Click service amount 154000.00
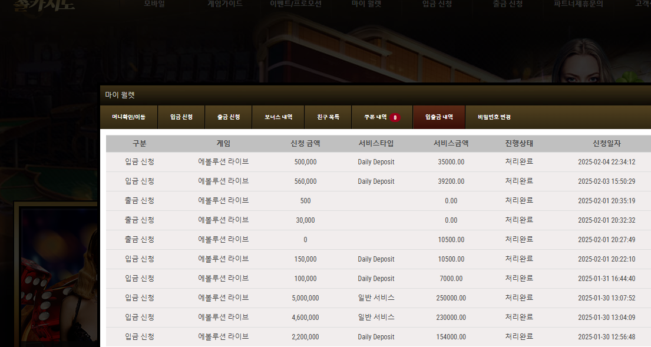The height and width of the screenshot is (347, 651). tap(451, 337)
